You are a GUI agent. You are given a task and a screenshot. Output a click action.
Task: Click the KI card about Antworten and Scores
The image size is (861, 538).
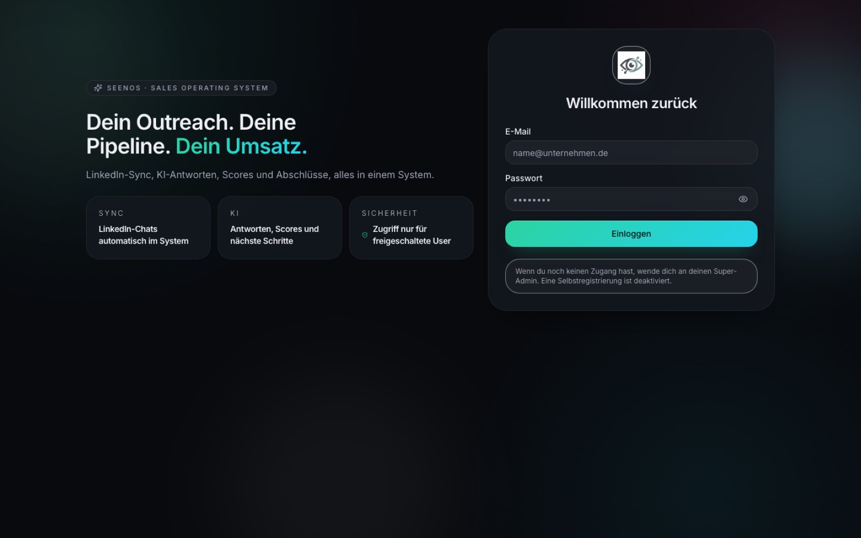point(280,228)
